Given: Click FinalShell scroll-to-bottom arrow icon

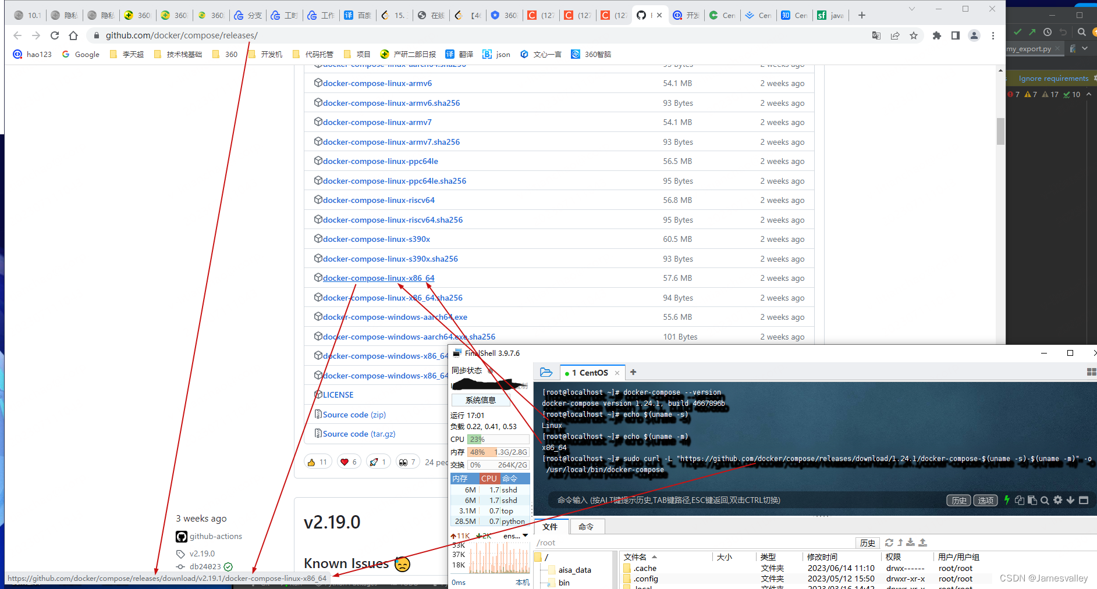Looking at the screenshot, I should (x=1070, y=500).
